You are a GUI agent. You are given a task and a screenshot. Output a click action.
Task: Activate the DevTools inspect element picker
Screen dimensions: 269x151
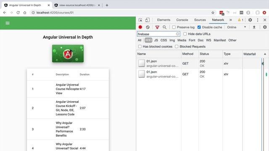click(x=140, y=20)
